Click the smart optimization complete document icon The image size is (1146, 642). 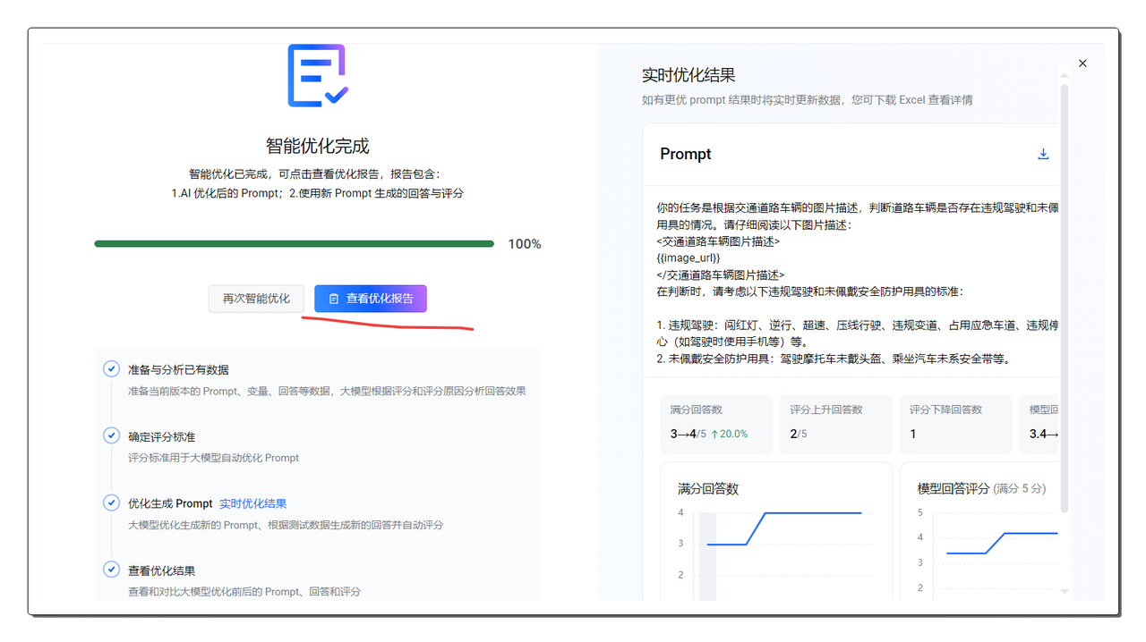coord(317,76)
